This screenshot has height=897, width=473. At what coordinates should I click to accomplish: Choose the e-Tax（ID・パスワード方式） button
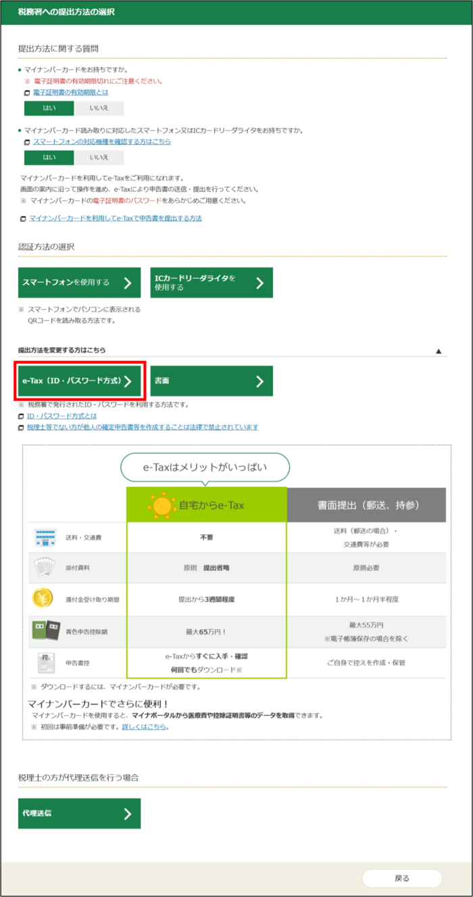pos(79,381)
